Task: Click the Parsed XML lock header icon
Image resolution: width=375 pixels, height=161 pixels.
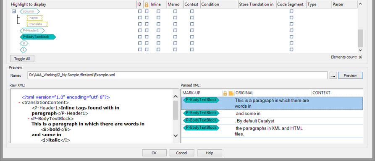Action: click(225, 93)
